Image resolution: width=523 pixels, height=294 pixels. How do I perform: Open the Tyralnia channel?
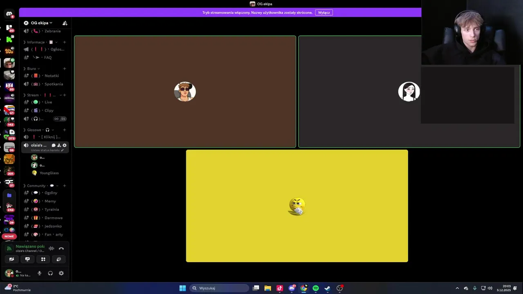coord(45,209)
